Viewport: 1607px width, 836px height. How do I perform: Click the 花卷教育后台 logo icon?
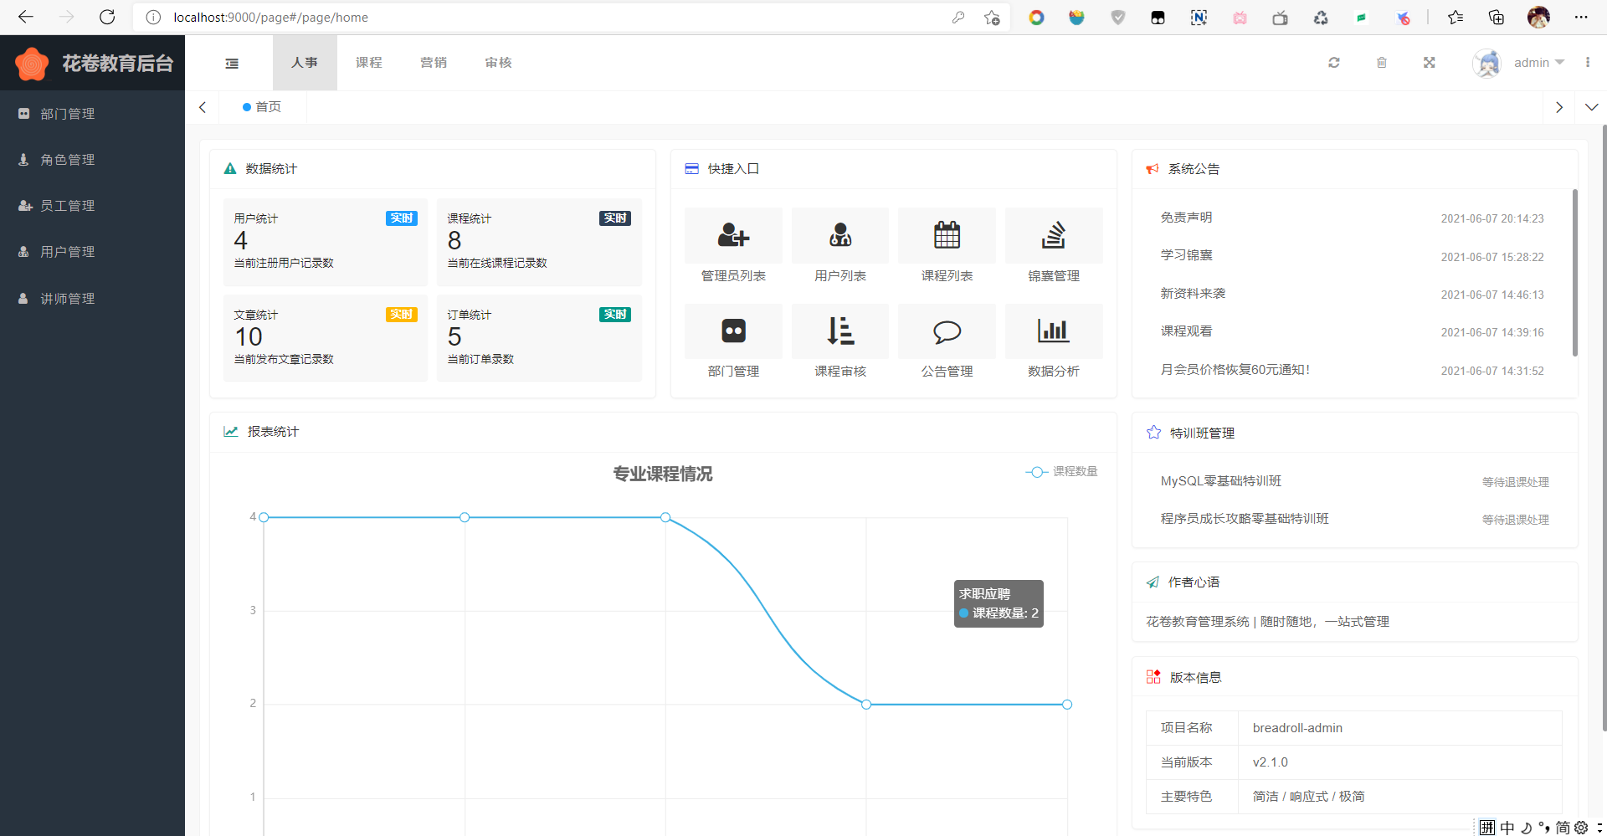click(32, 64)
